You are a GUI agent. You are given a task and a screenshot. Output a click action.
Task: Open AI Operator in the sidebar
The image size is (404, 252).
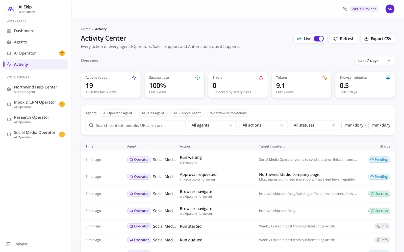[x=36, y=53]
